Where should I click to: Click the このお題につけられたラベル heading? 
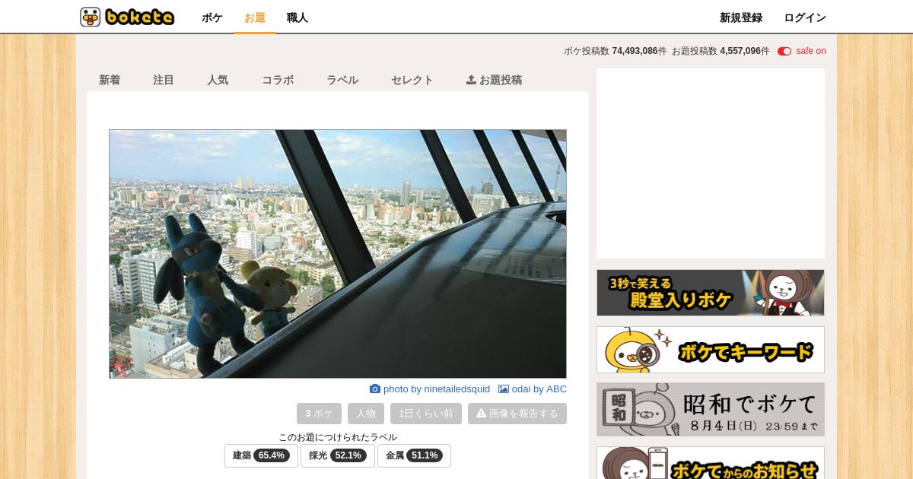(338, 437)
